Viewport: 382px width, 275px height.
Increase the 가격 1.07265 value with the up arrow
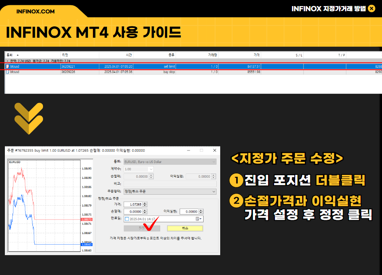(145, 203)
